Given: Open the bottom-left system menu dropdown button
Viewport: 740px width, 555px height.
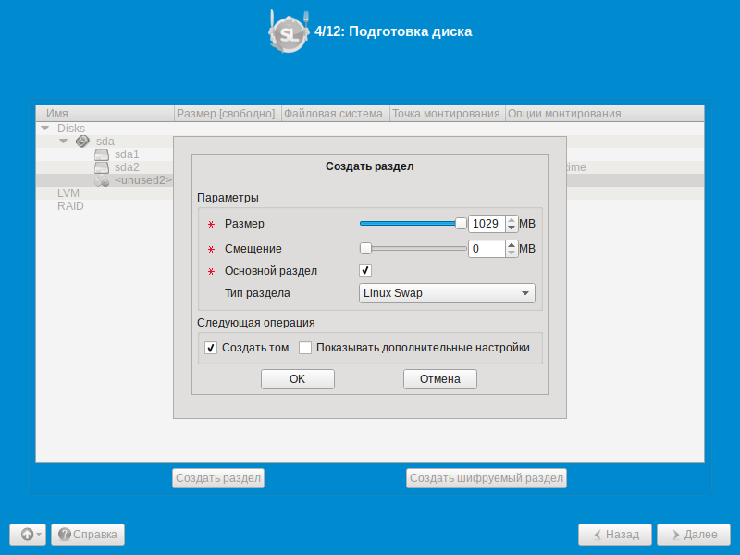Looking at the screenshot, I should (x=28, y=535).
